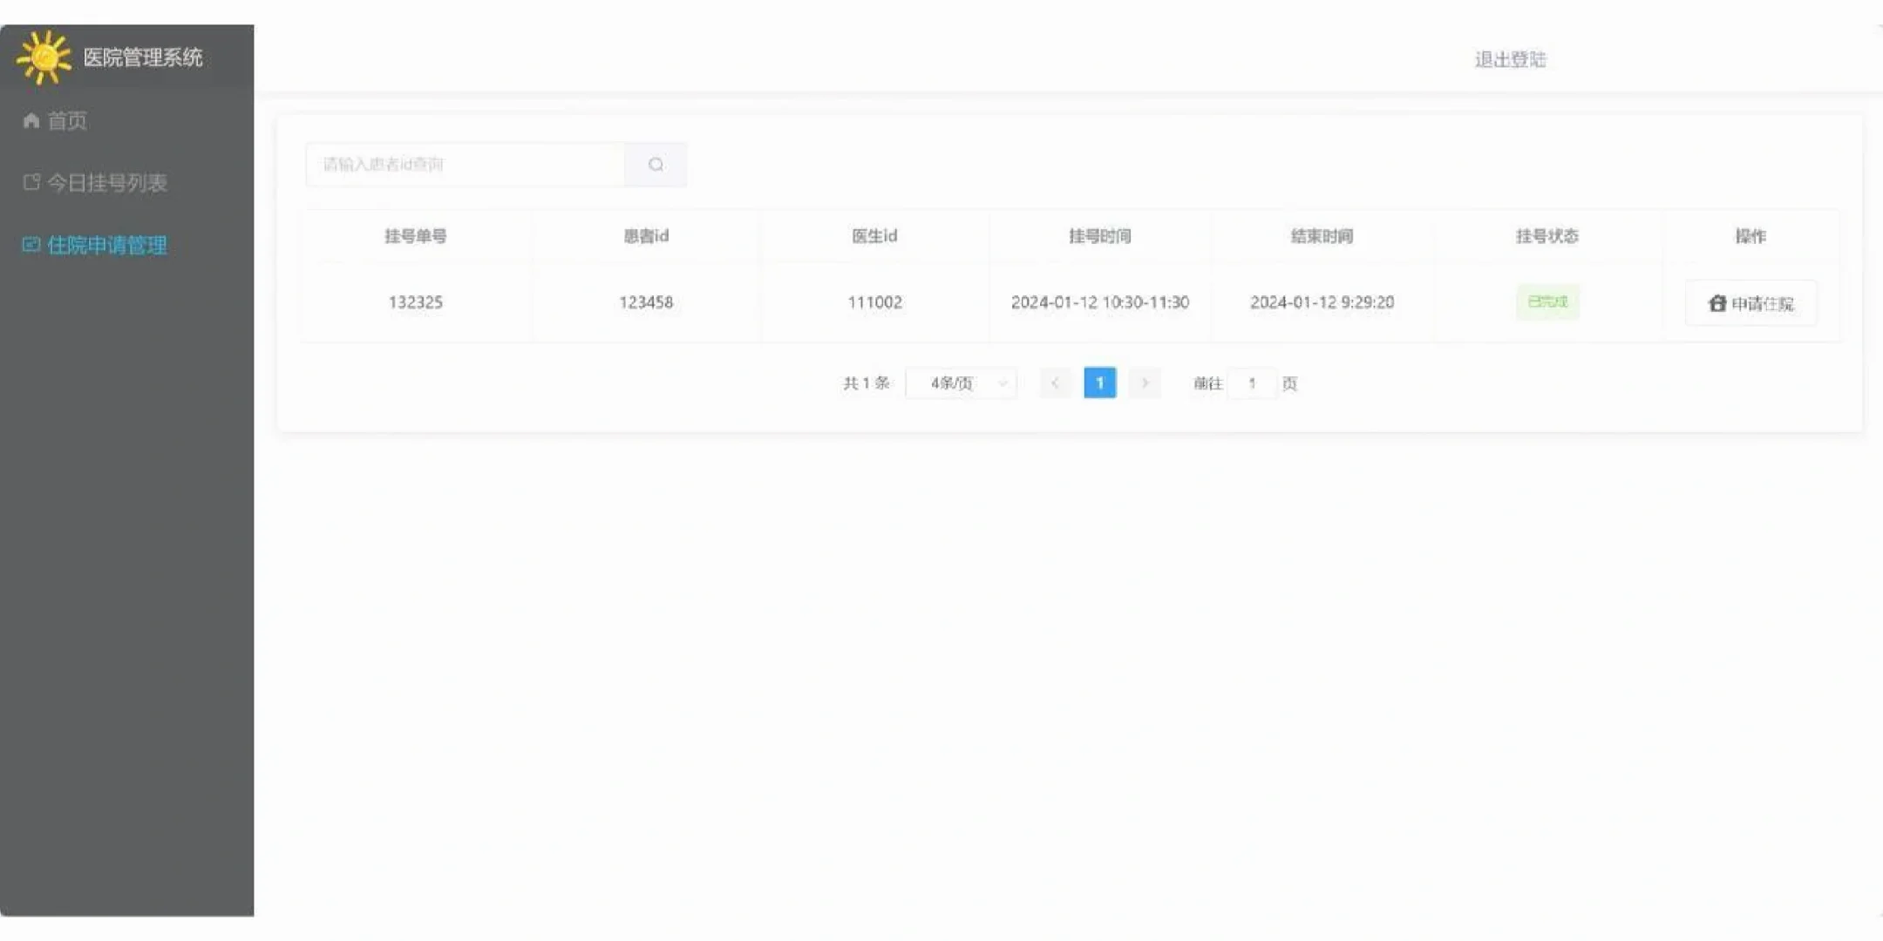Click the magnifier search icon

[656, 164]
